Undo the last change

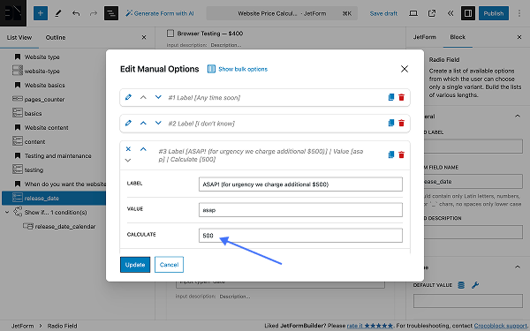point(76,13)
